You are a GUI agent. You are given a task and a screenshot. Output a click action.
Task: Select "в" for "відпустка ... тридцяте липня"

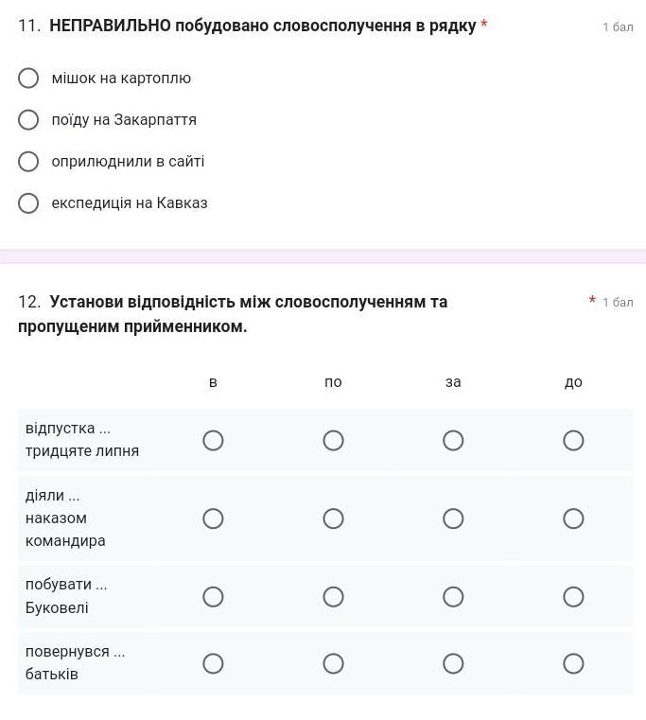[213, 440]
